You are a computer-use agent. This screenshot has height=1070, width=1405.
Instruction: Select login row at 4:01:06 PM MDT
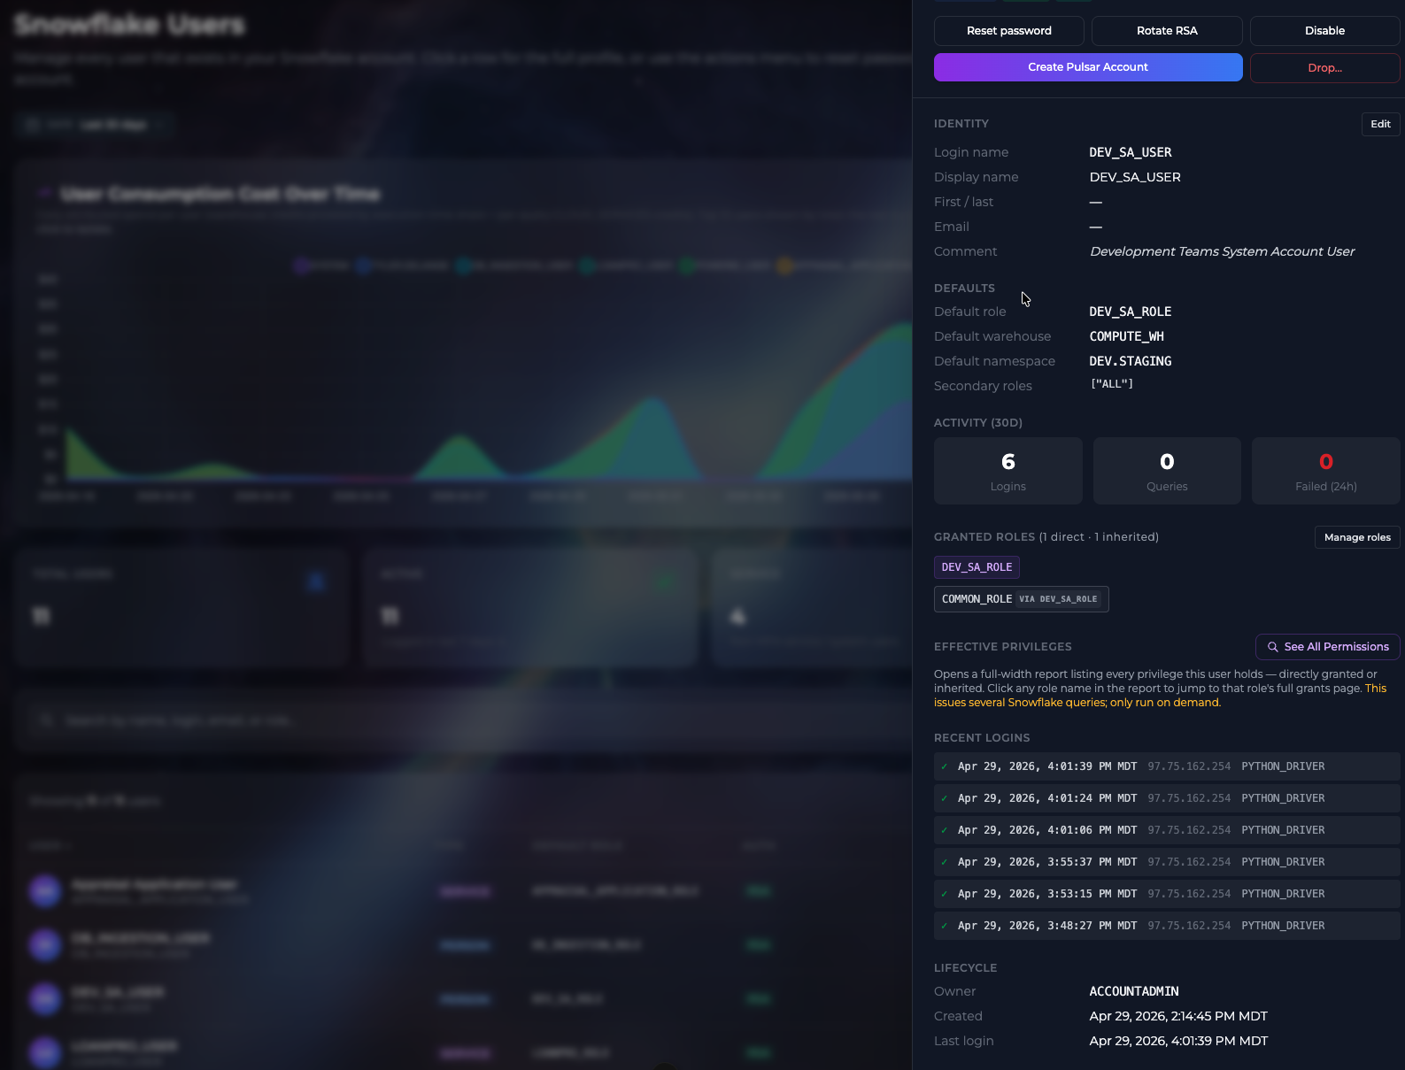click(x=1167, y=830)
